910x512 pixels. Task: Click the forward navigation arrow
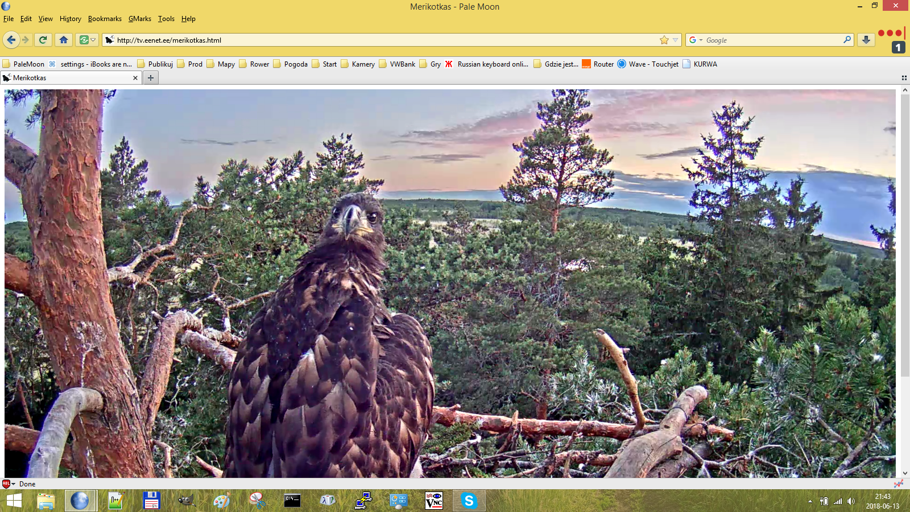tap(26, 40)
